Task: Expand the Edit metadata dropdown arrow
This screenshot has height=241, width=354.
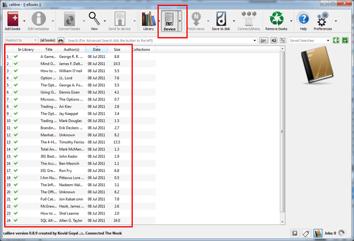Action: point(53,21)
